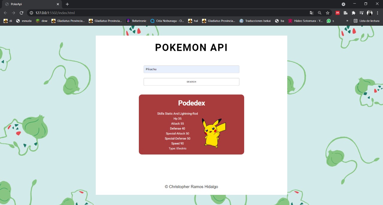Open the 'hal' bookmark
The width and height of the screenshot is (383, 205).
(x=193, y=21)
